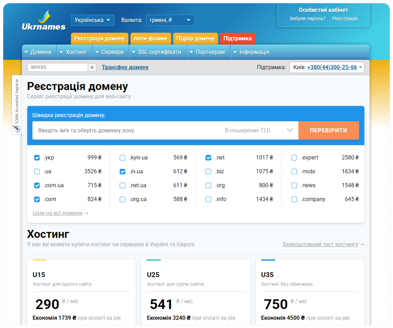Check the .mobi checkbox
393x328 pixels.
tap(294, 171)
